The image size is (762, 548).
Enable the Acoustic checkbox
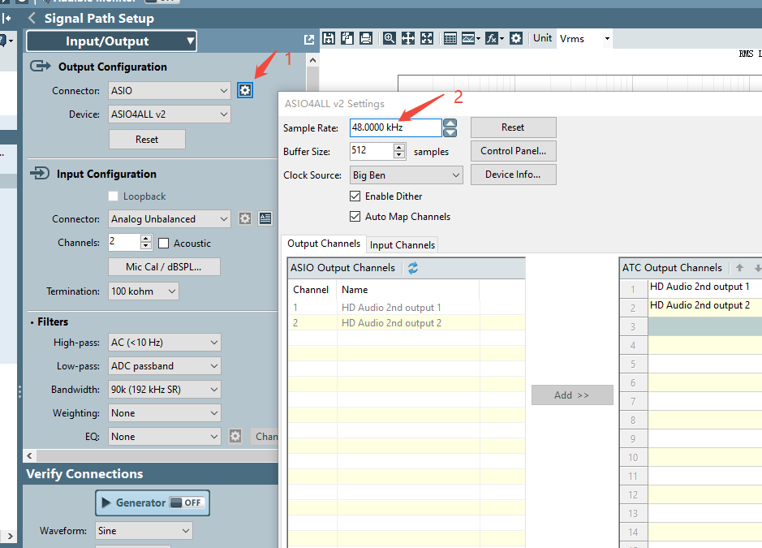[164, 243]
